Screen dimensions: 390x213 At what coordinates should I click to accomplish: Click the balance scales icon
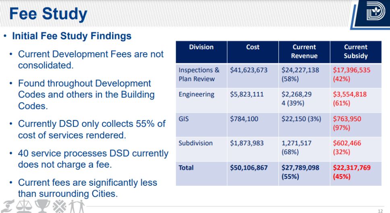[x=24, y=206]
